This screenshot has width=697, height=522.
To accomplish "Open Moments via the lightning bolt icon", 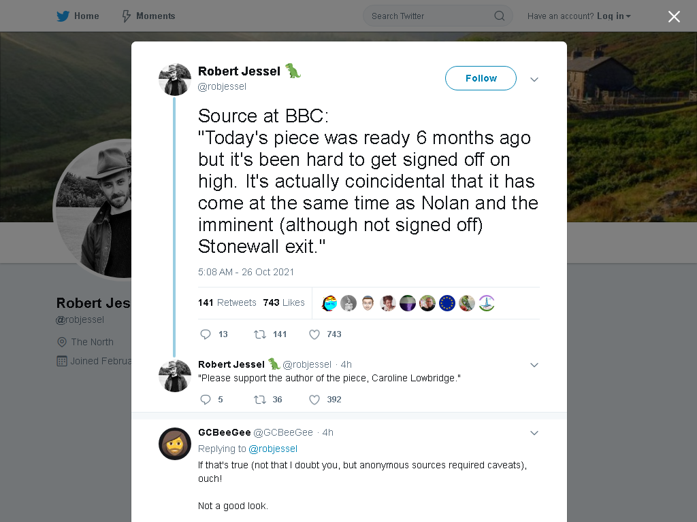I will 126,16.
